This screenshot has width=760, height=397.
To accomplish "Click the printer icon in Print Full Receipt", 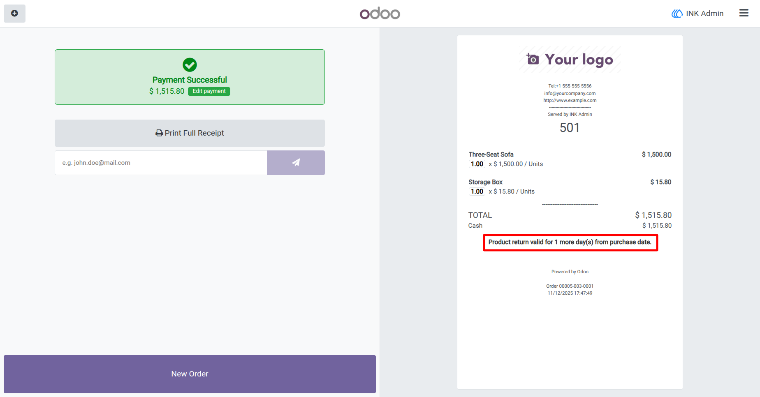I will [x=159, y=133].
